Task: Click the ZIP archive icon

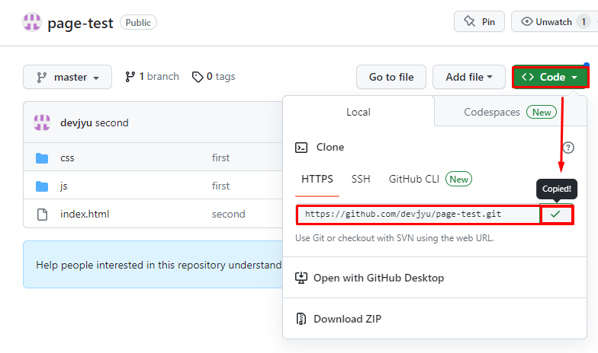Action: (x=301, y=319)
